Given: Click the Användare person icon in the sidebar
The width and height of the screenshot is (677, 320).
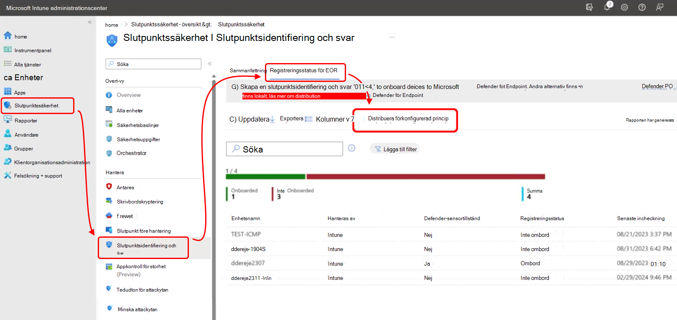Looking at the screenshot, I should coord(8,134).
